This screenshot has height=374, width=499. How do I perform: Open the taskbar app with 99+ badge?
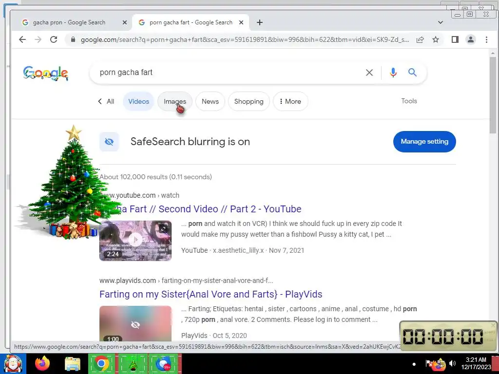(x=164, y=364)
